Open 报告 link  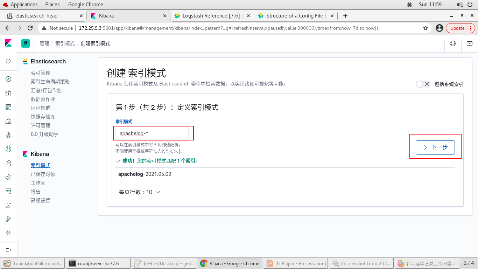point(36,192)
